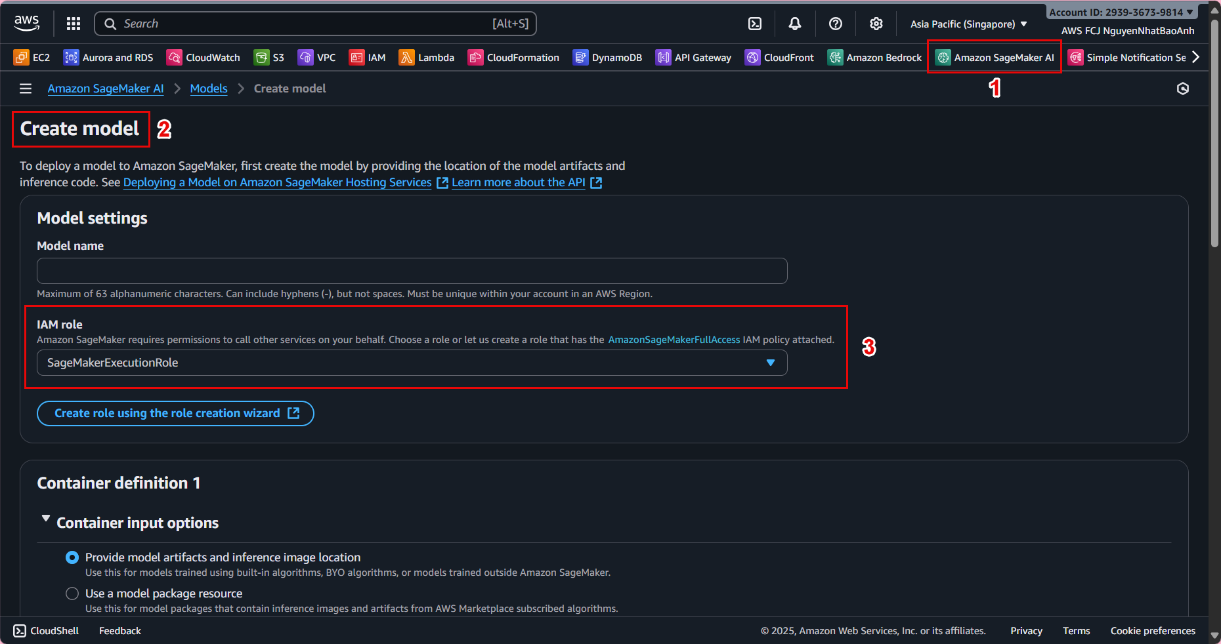Open the settings gear in top bar
1221x644 pixels.
[876, 24]
